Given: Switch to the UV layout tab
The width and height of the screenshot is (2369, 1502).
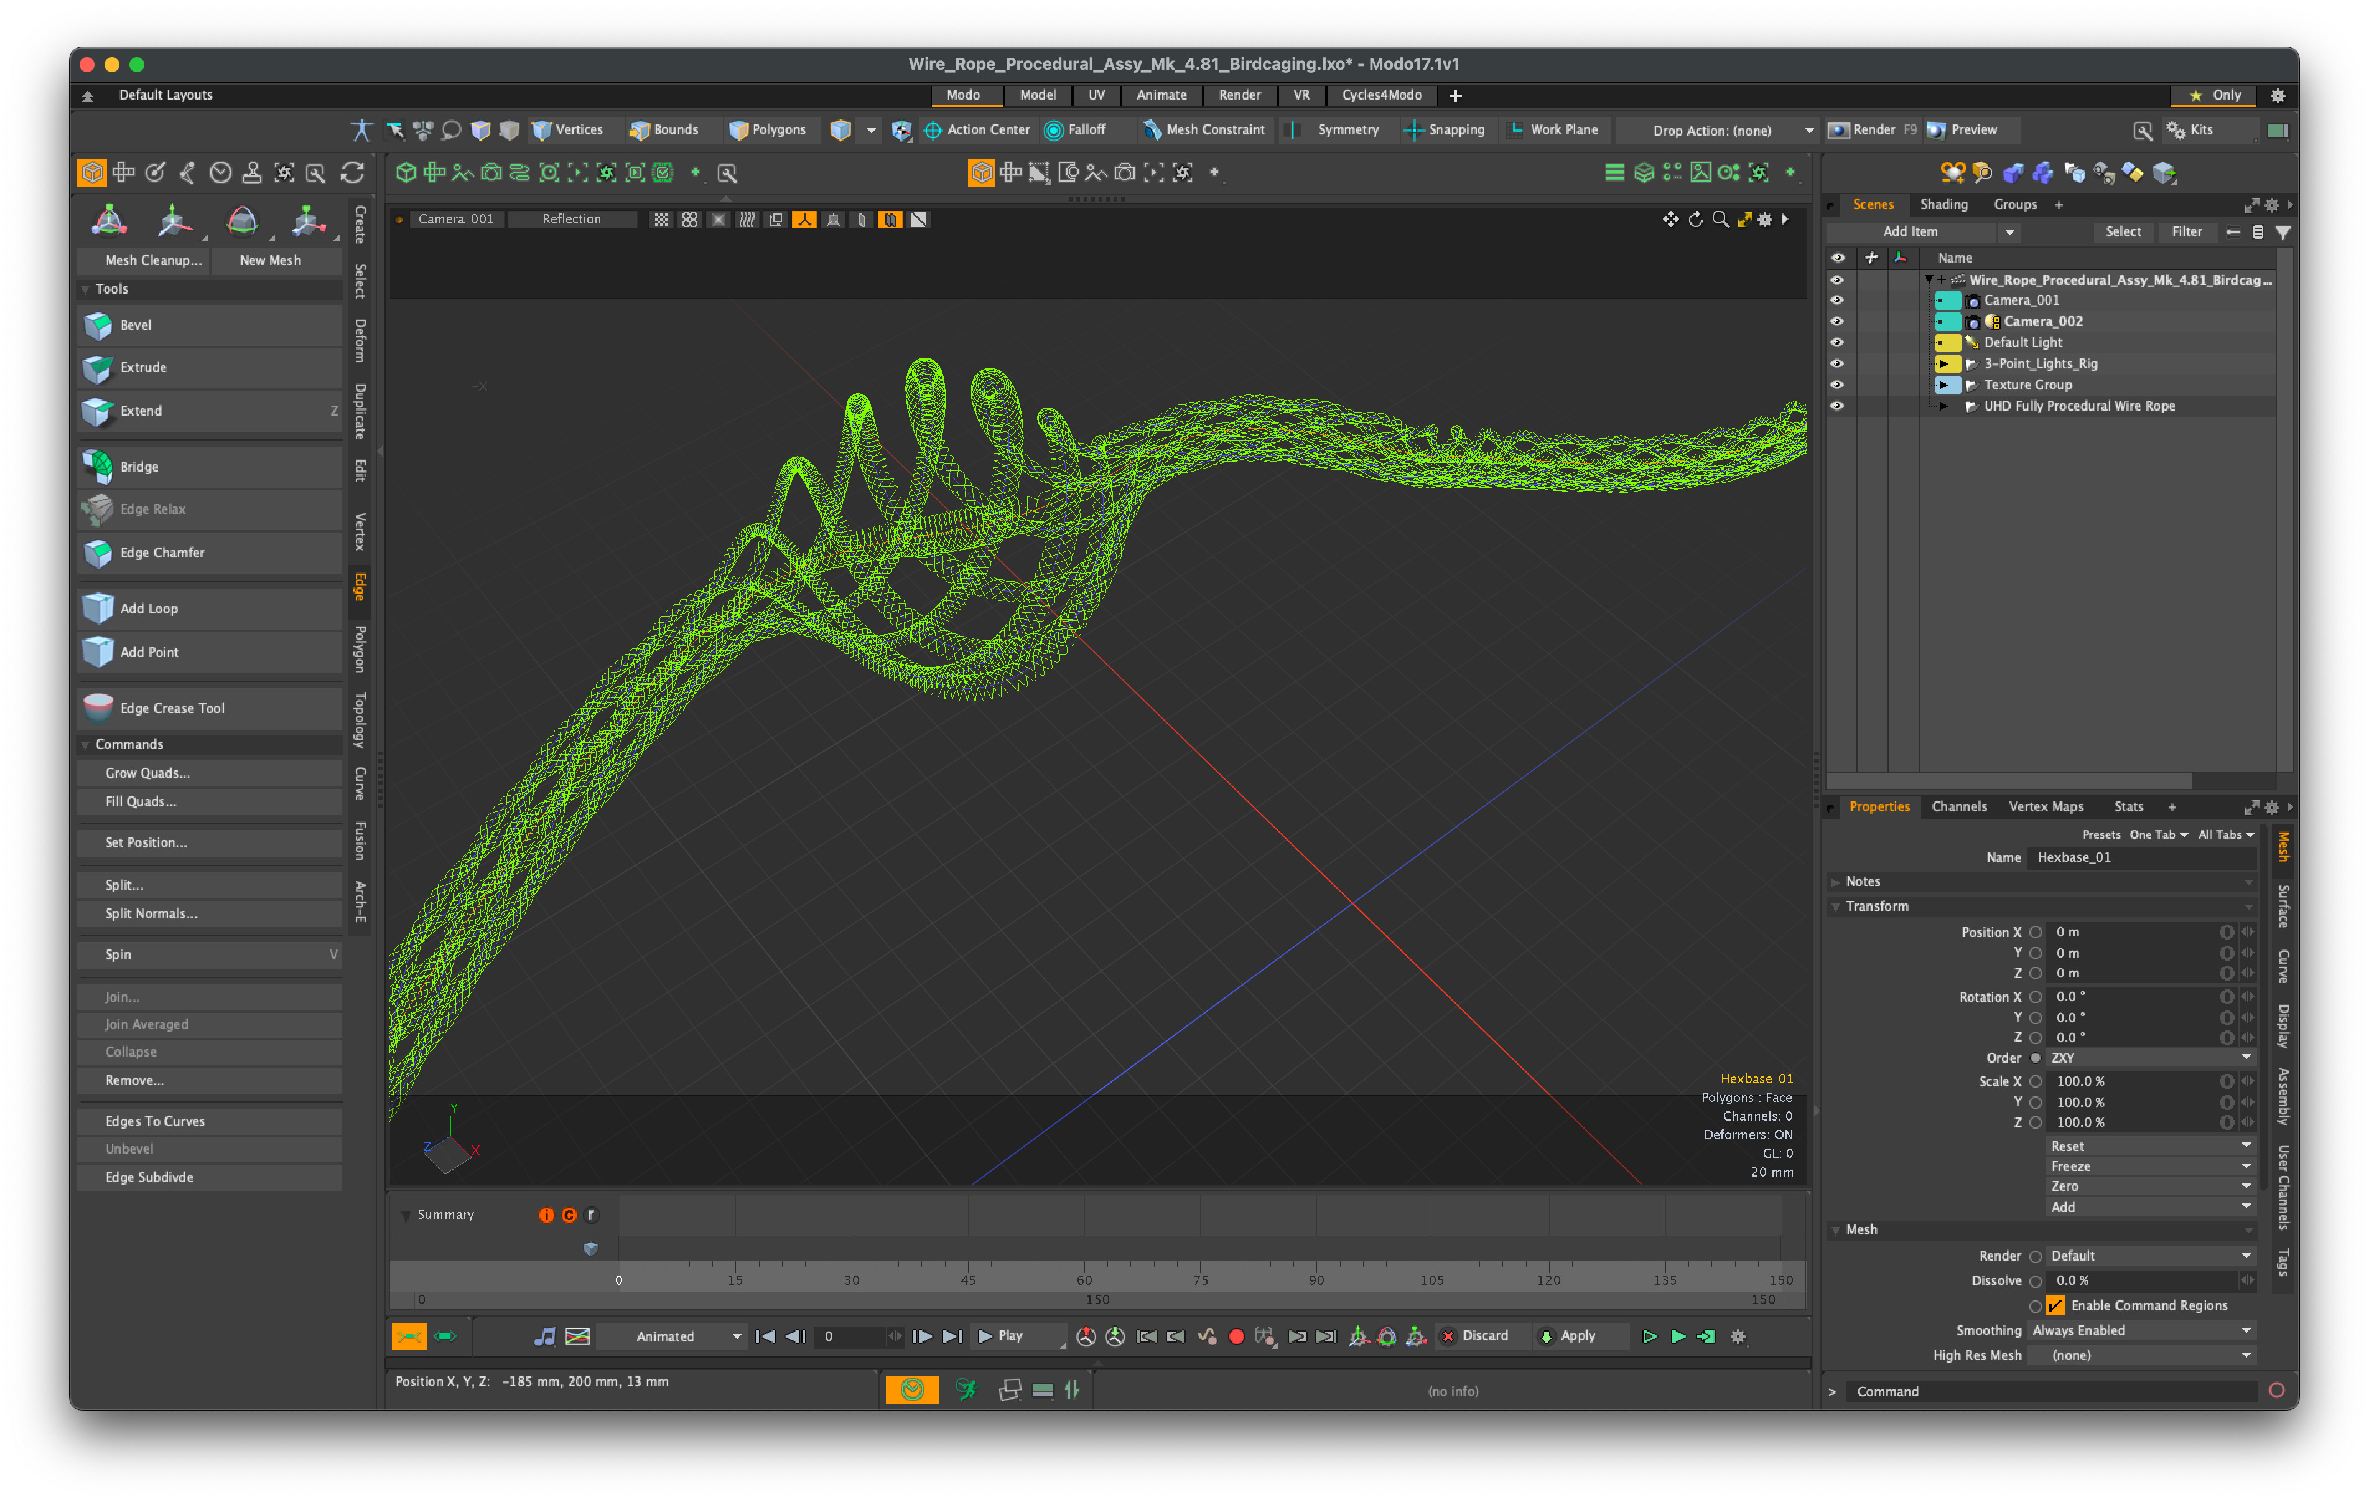Looking at the screenshot, I should coord(1096,95).
